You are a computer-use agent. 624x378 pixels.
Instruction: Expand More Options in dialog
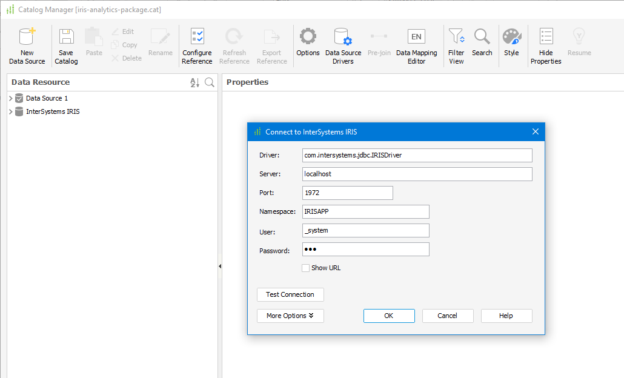[x=290, y=316]
